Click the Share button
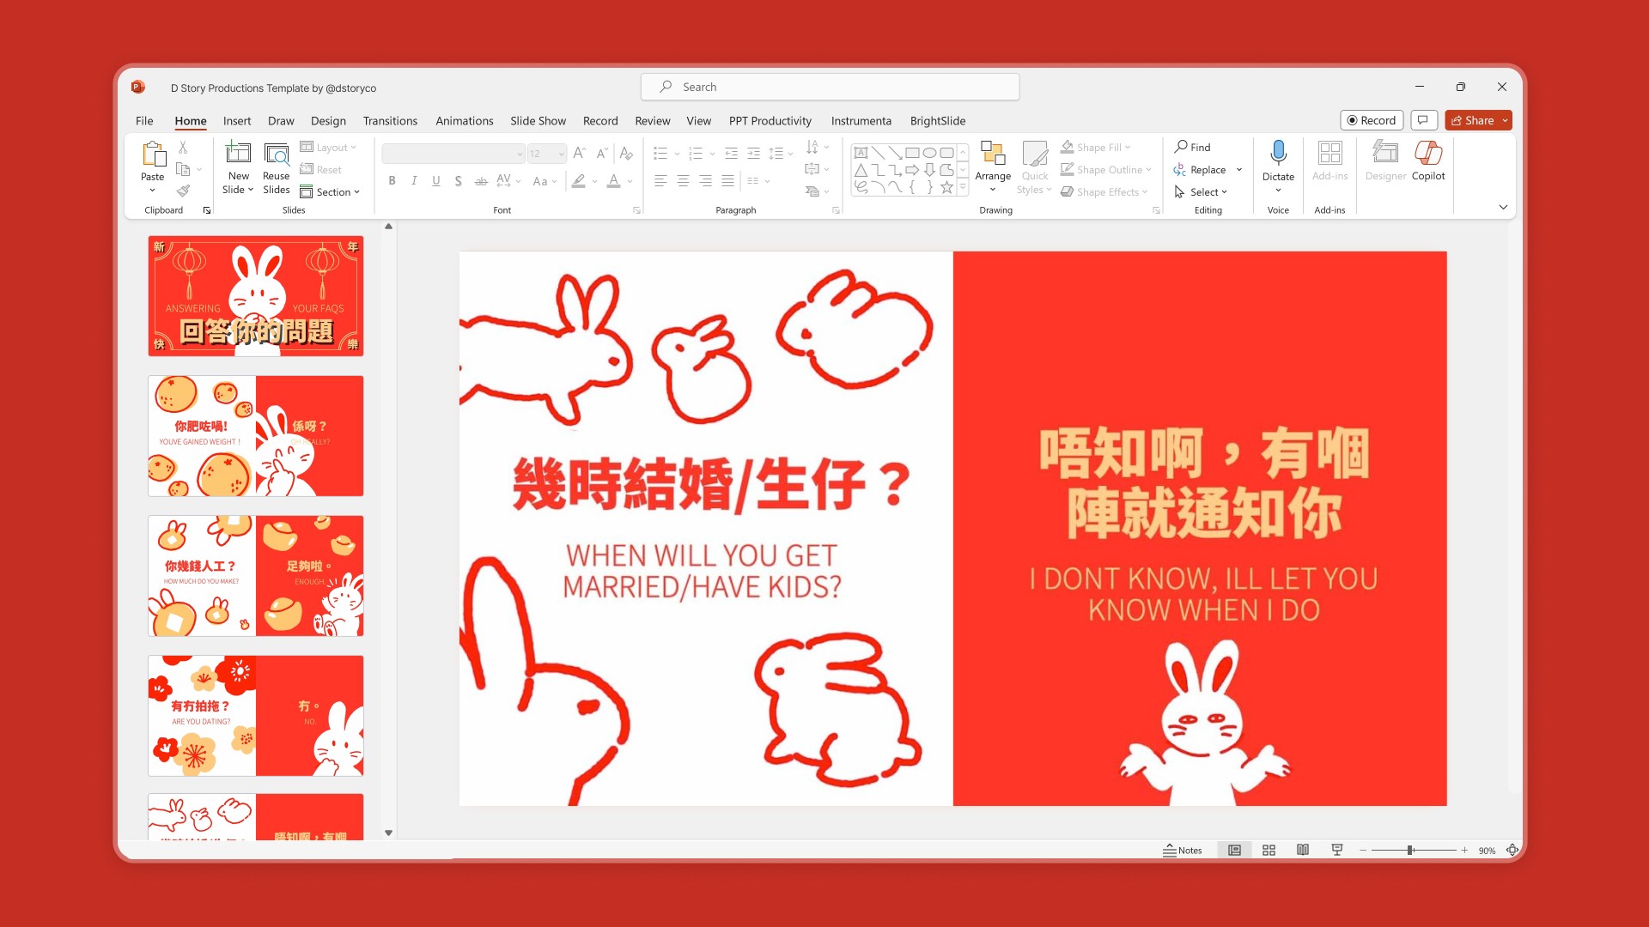The width and height of the screenshot is (1649, 927). tap(1472, 120)
